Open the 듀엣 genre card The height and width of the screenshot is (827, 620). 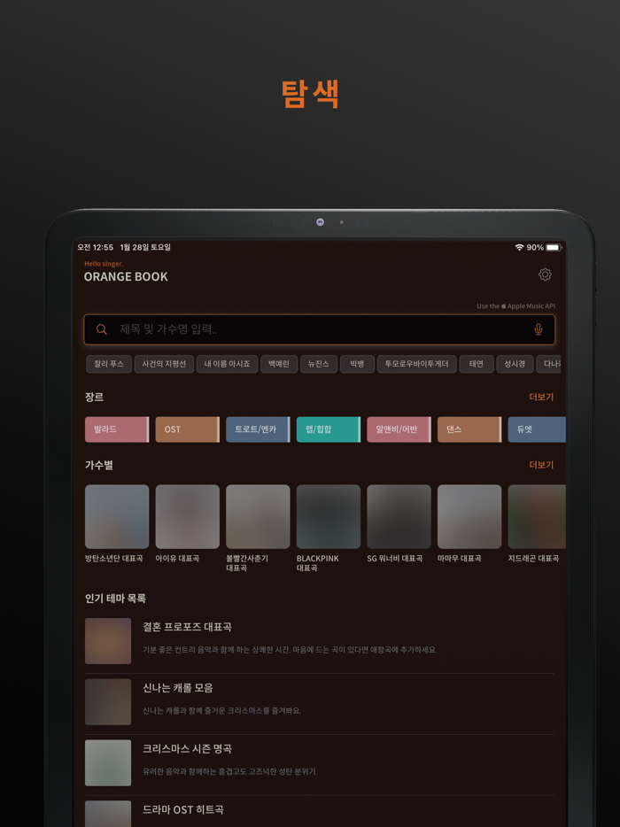537,429
